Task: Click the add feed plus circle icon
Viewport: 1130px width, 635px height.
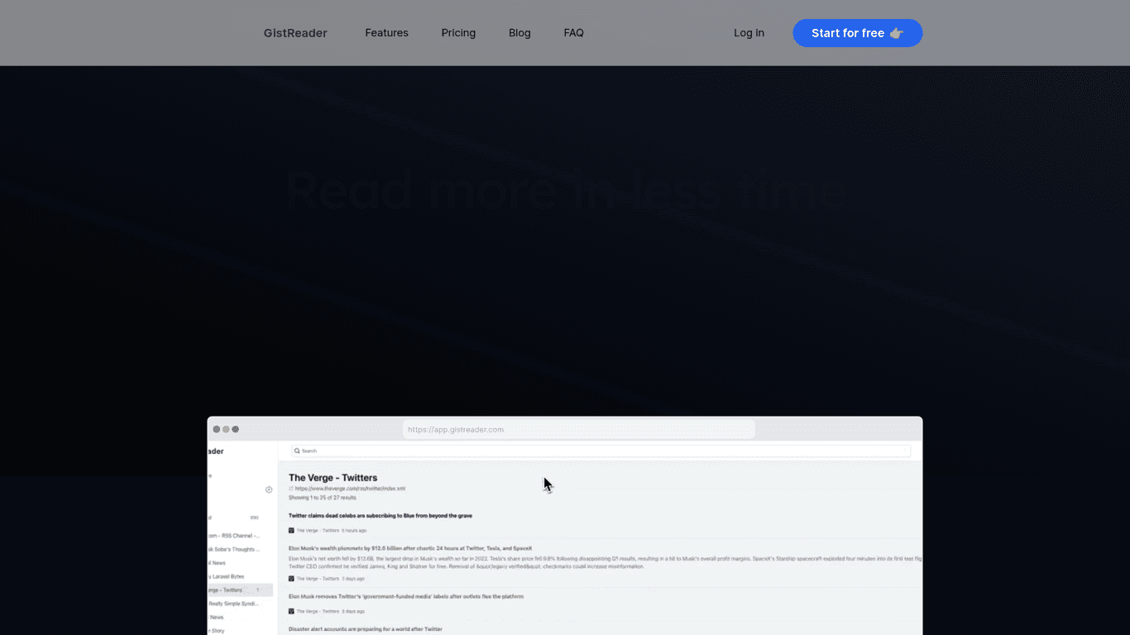Action: coord(269,489)
